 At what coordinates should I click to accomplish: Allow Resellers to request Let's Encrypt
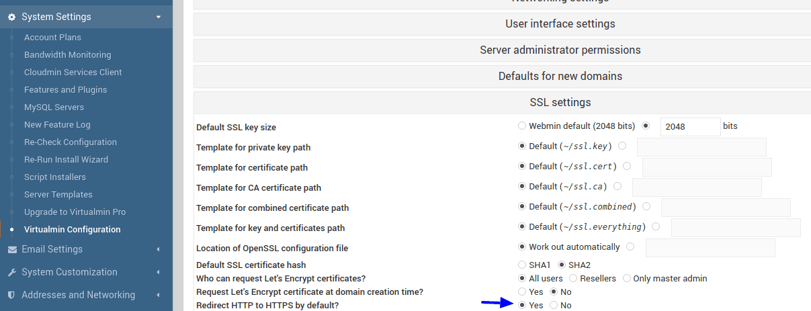point(573,278)
